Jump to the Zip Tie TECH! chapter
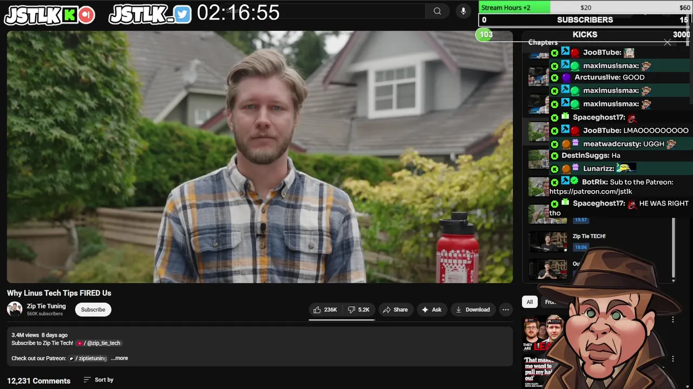 589,236
